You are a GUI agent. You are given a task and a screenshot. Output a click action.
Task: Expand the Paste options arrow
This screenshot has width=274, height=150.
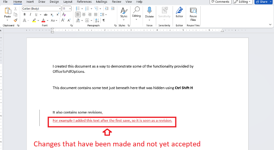tap(8, 20)
